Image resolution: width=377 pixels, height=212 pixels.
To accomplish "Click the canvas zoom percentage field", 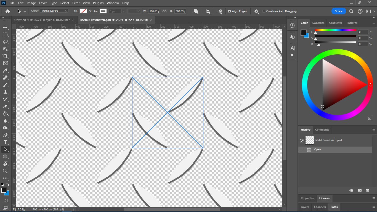I will (x=19, y=210).
